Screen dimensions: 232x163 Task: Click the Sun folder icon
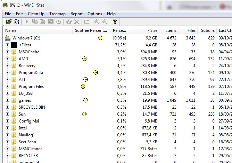14,114
